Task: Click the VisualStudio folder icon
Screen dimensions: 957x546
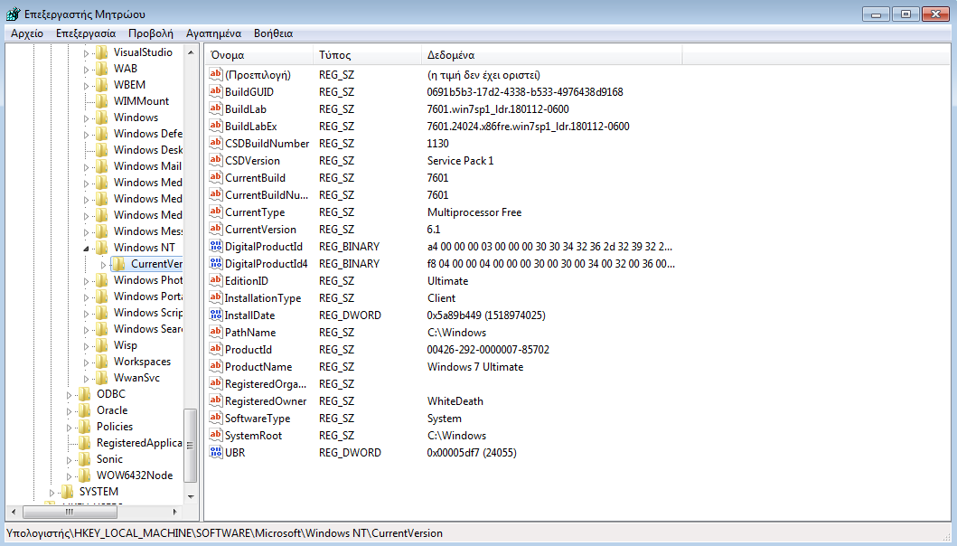Action: pos(102,52)
